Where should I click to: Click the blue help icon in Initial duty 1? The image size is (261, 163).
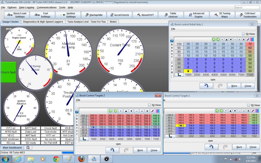[172, 41]
